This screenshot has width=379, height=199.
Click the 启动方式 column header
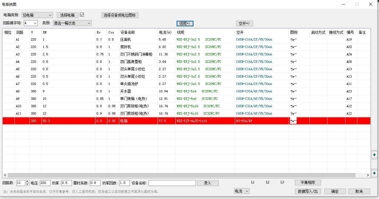coord(318,32)
